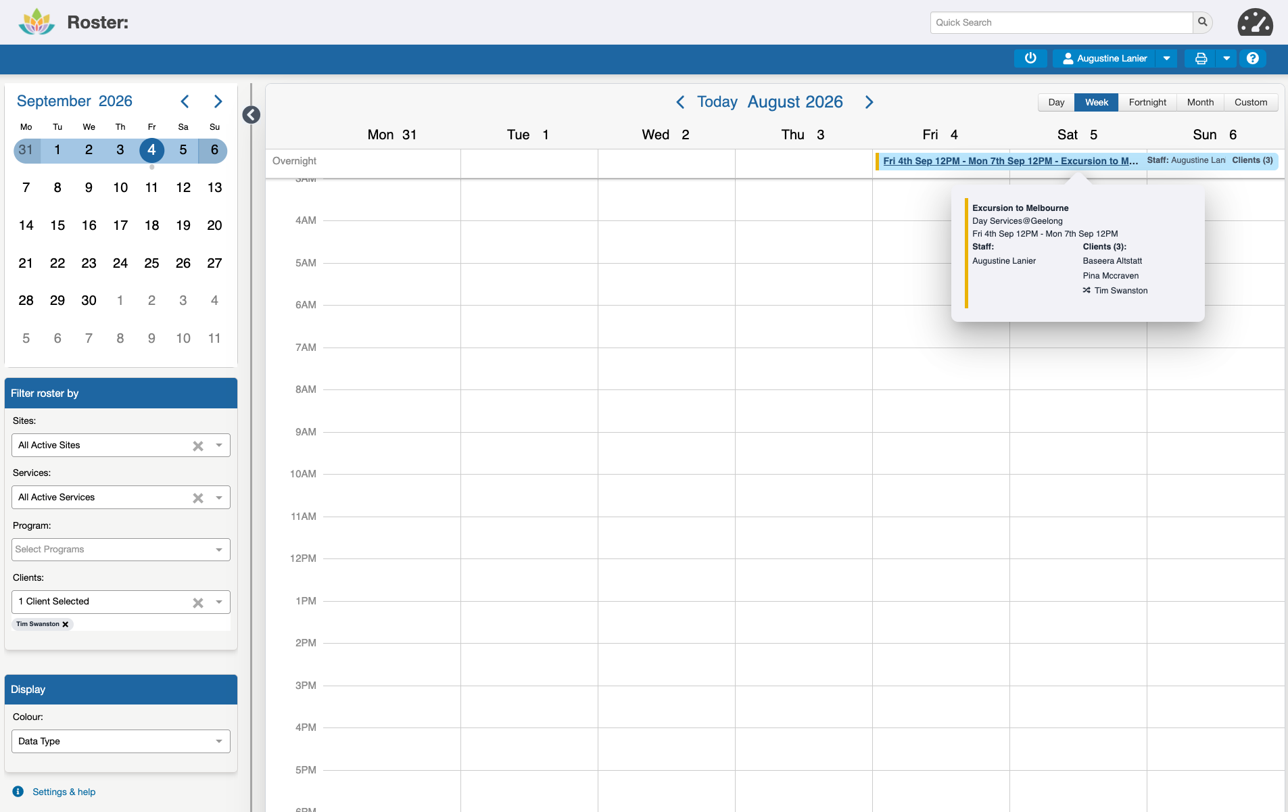Click the dashboard speedometer icon
Viewport: 1288px width, 812px height.
click(1255, 22)
